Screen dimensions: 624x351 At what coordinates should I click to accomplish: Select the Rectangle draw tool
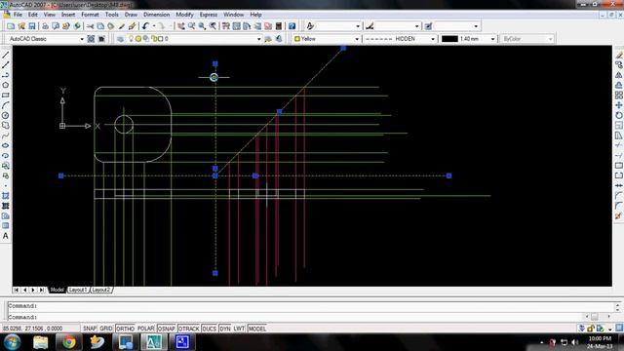click(6, 96)
